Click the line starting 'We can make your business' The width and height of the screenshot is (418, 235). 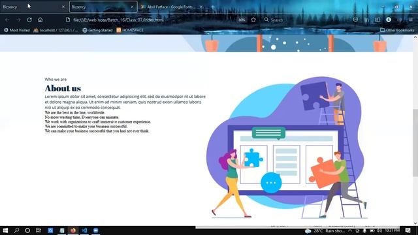(x=97, y=131)
